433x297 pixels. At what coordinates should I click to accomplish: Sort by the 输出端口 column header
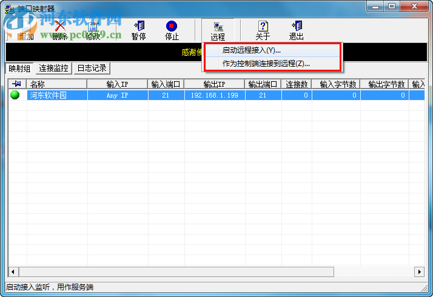coord(263,84)
